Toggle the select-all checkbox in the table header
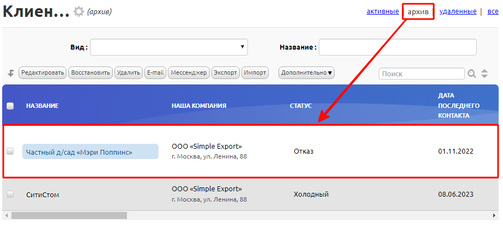The width and height of the screenshot is (503, 225). 10,106
